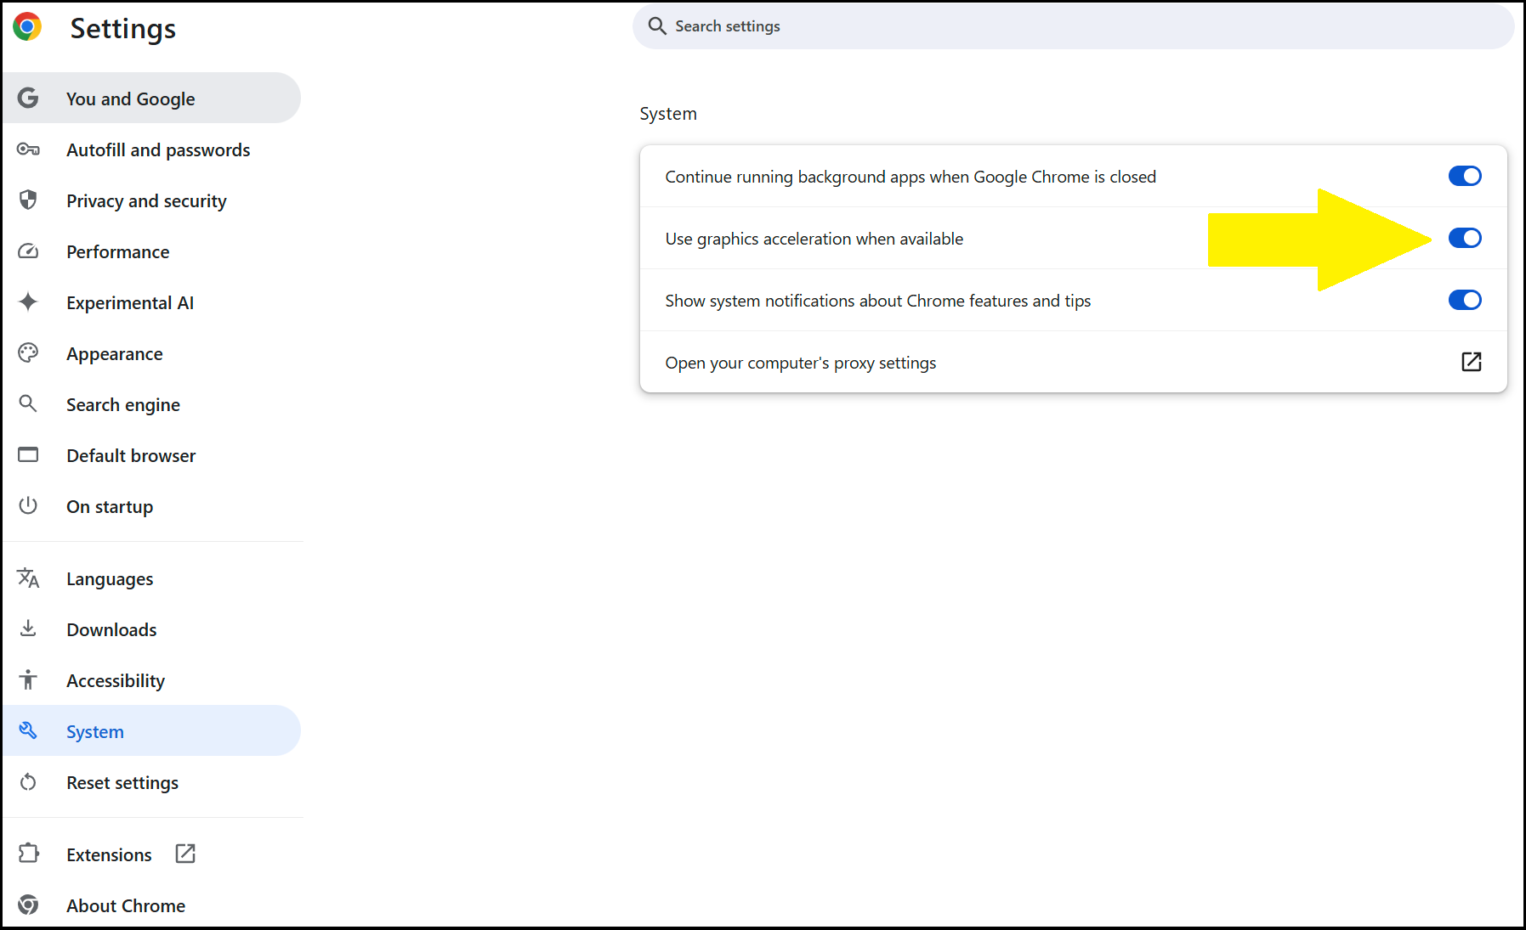Click the shield icon for Privacy and security
1526x930 pixels.
point(28,200)
